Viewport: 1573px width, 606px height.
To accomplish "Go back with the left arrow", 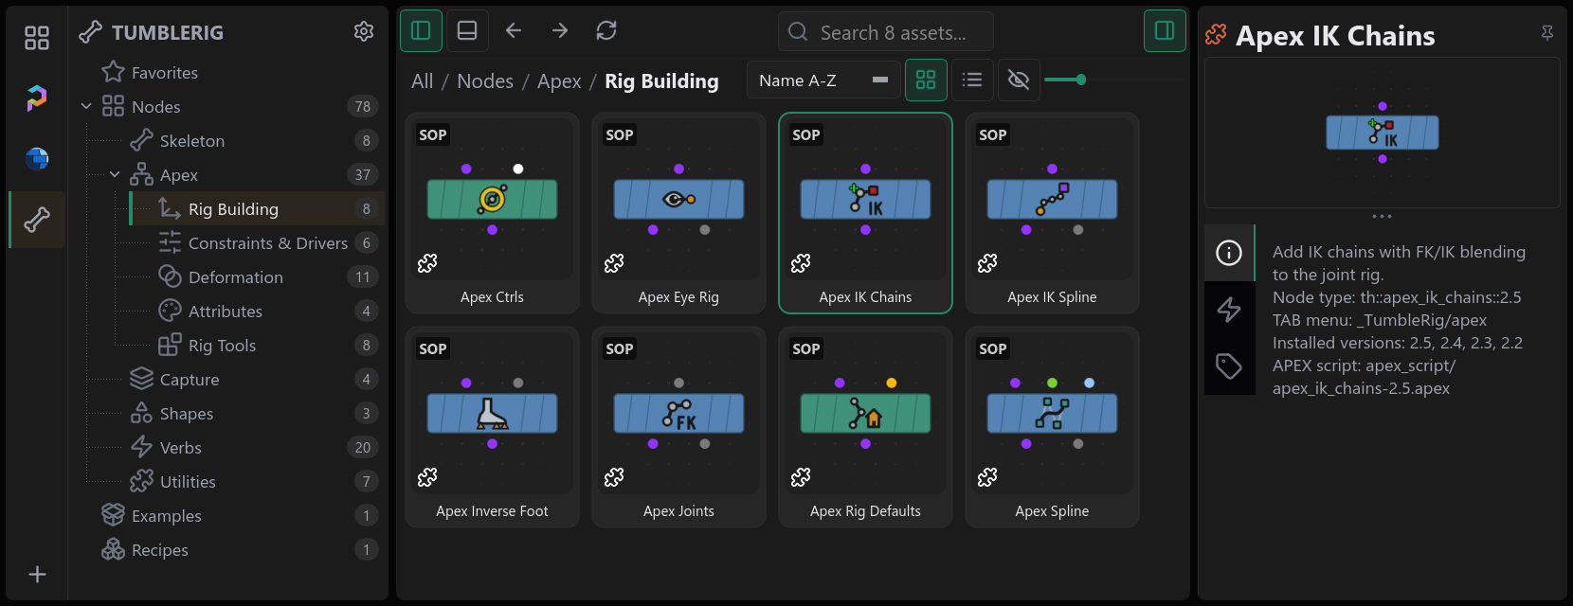I will coord(514,31).
